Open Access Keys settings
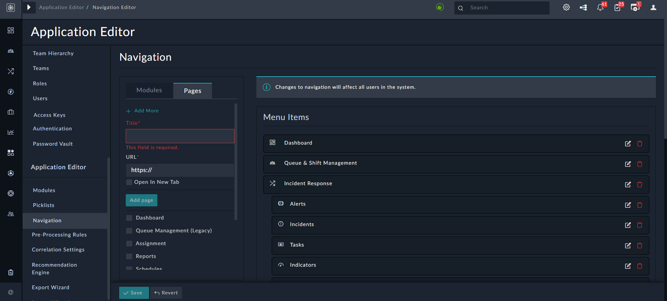This screenshot has width=667, height=301. [49, 115]
